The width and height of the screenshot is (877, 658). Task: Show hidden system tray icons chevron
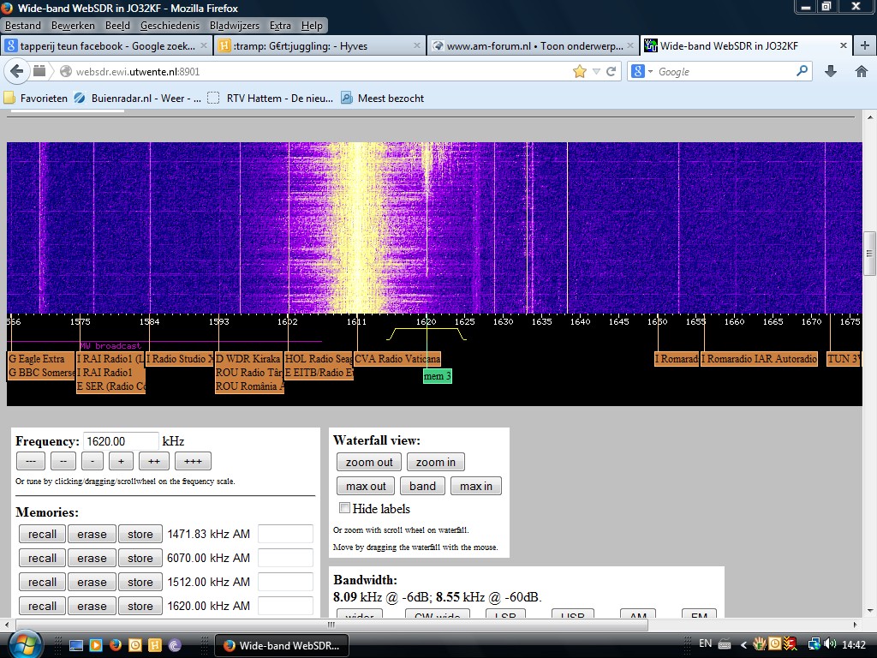(744, 644)
